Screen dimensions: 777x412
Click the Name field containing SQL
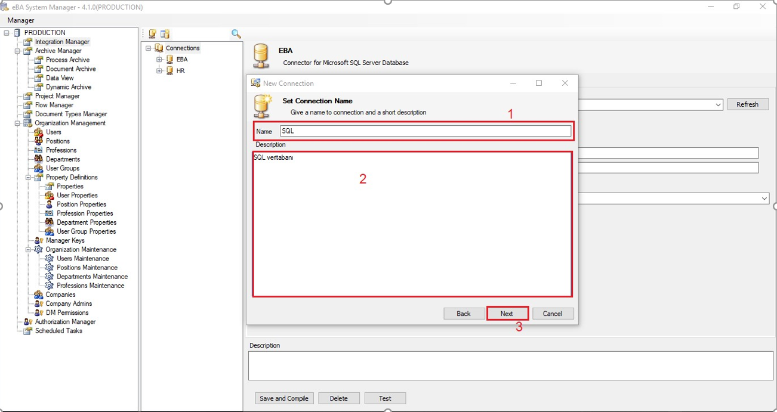[x=425, y=131]
